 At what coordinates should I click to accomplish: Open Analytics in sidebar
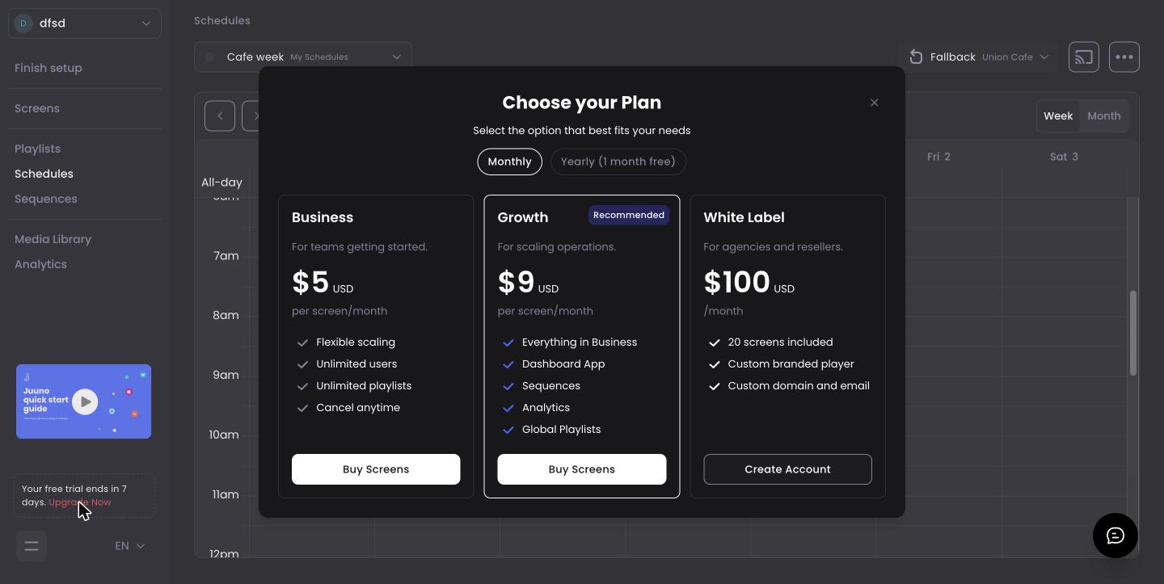click(x=40, y=264)
